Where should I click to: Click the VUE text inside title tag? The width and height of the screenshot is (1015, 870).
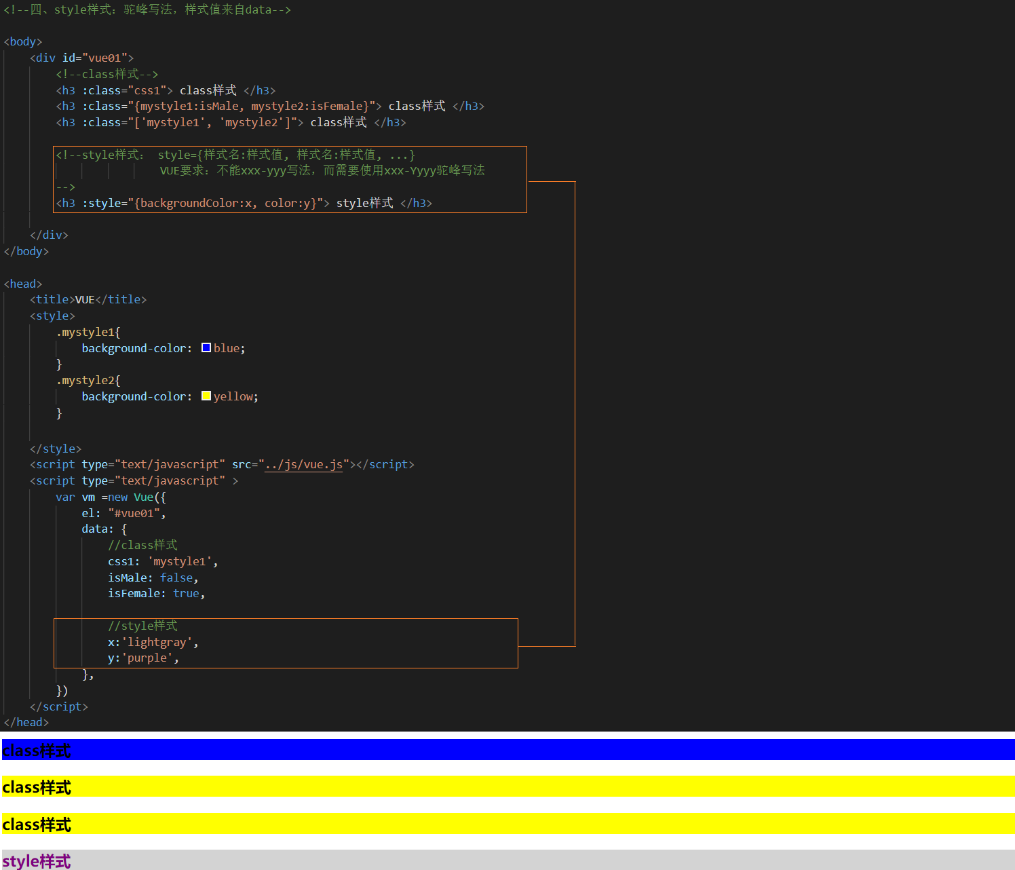click(x=85, y=300)
